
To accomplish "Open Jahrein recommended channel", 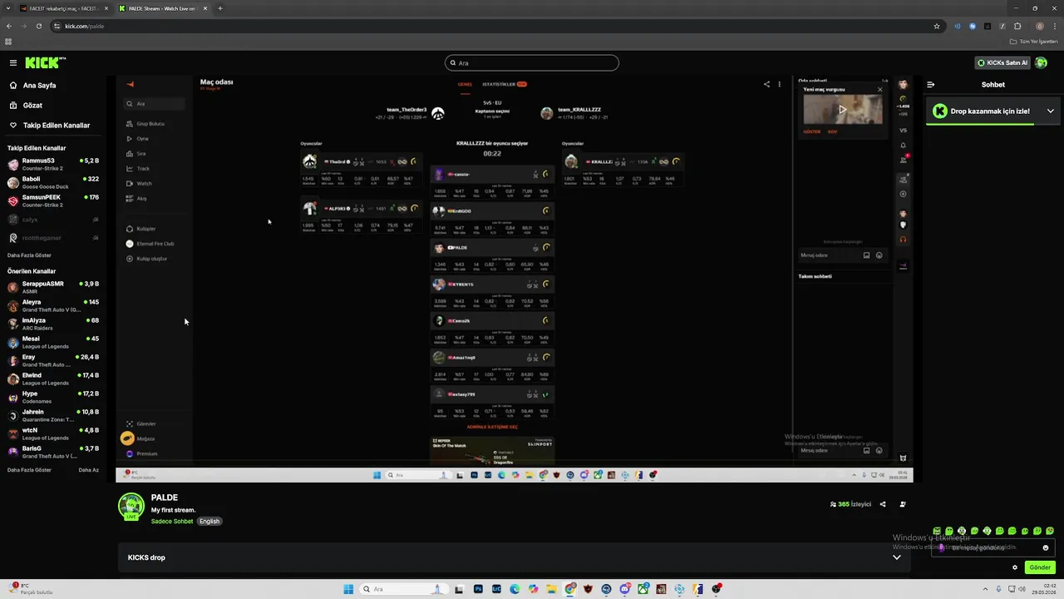I will (53, 415).
